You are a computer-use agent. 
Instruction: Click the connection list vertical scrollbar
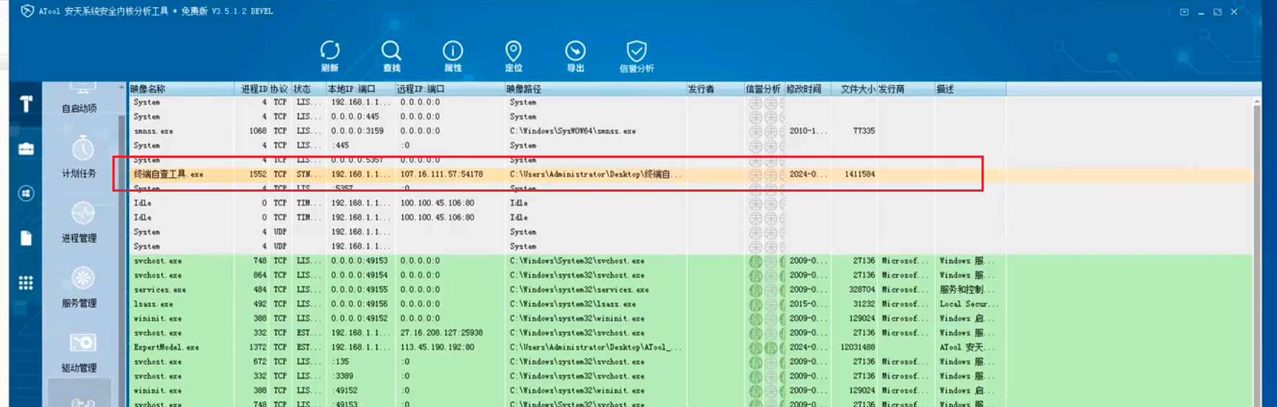[1257, 252]
